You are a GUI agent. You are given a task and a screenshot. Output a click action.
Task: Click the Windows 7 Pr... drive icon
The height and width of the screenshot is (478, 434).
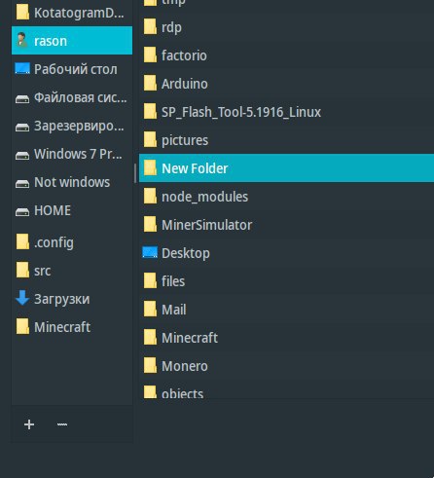pos(22,155)
